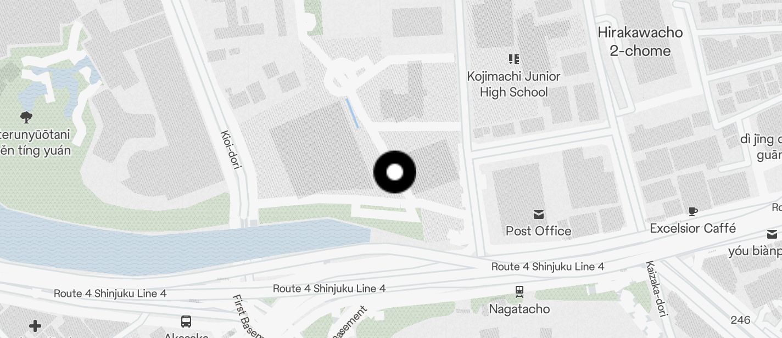This screenshot has height=338, width=782.
Task: Click the Kojimachi Junior High School icon
Action: (x=514, y=59)
